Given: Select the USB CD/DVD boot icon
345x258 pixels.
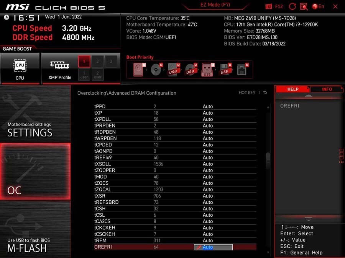Looking at the screenshot, I should pos(191,70).
